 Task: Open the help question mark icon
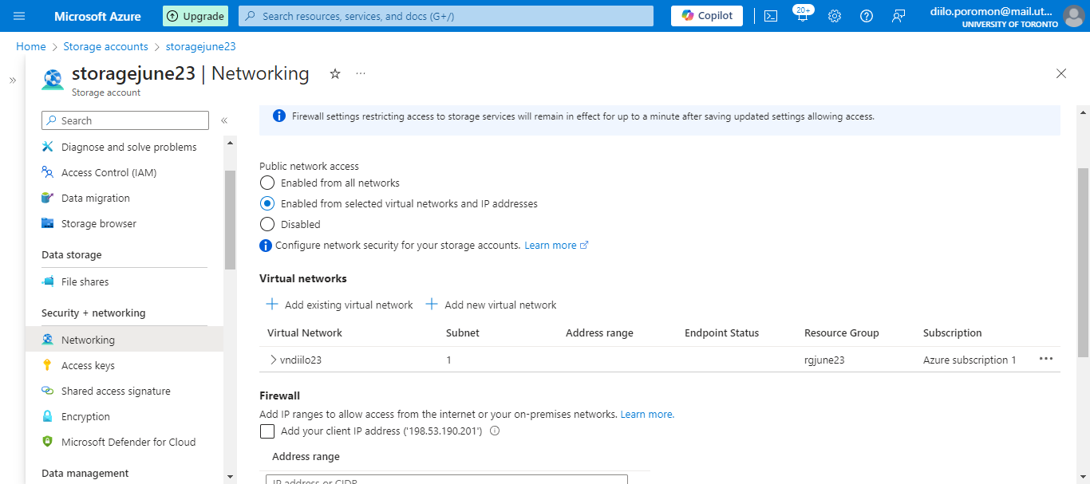tap(867, 16)
